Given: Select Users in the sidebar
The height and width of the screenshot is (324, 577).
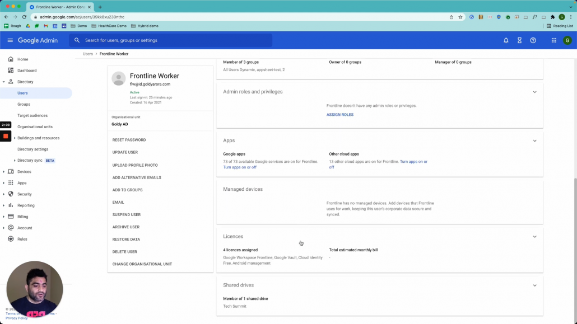Looking at the screenshot, I should click(x=36, y=93).
